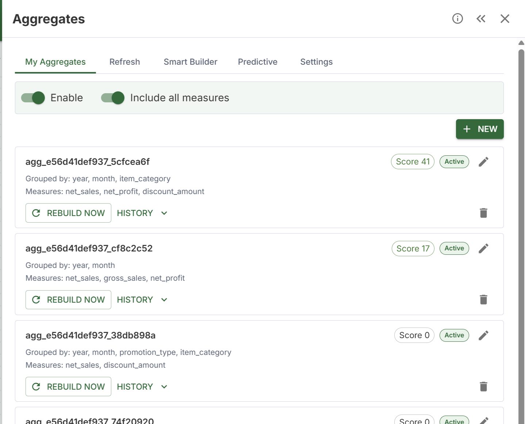Click 'Measures: net_sales, discount_amount' text
This screenshot has width=525, height=424.
95,365
